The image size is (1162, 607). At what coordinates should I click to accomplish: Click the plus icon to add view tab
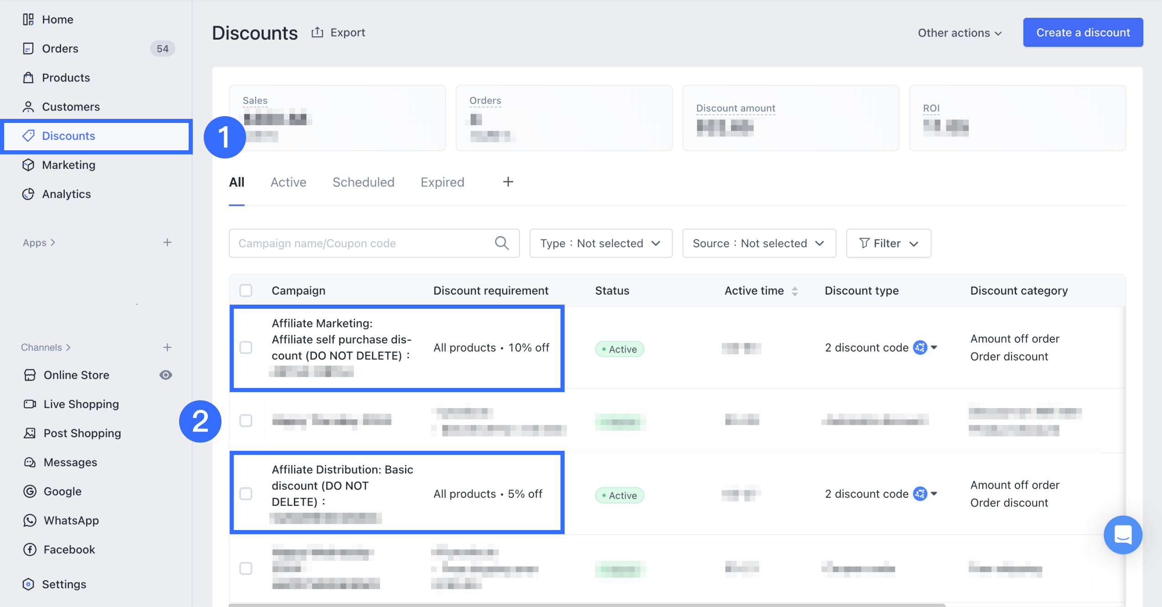(508, 182)
